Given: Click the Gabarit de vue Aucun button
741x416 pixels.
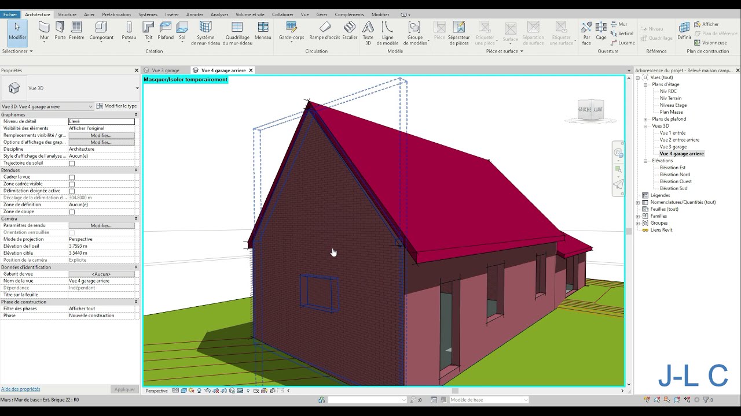Looking at the screenshot, I should tap(101, 274).
